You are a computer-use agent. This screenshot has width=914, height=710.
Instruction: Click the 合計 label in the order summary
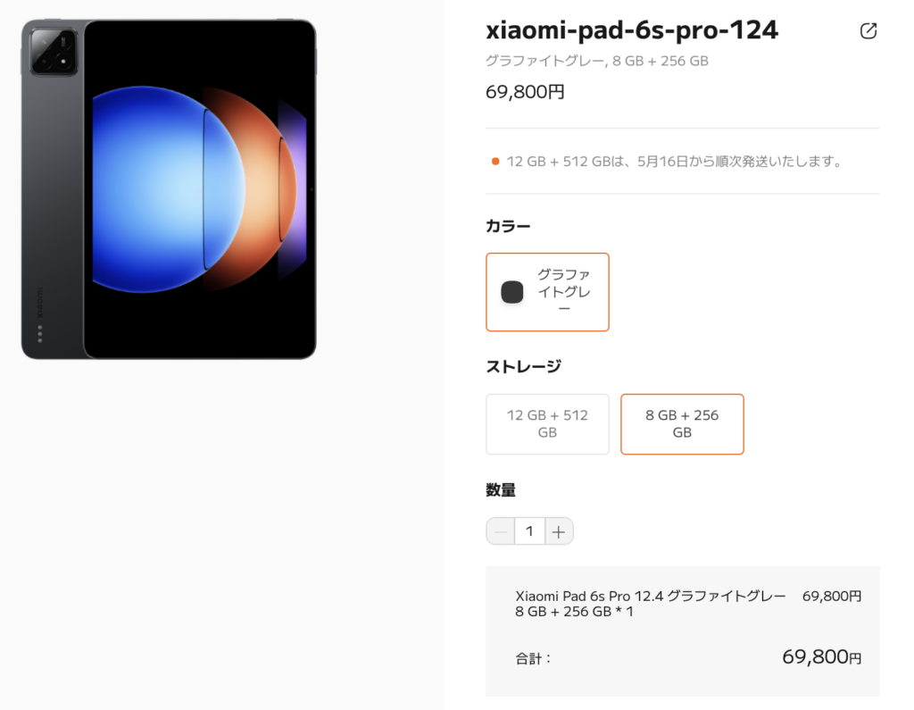pos(534,659)
